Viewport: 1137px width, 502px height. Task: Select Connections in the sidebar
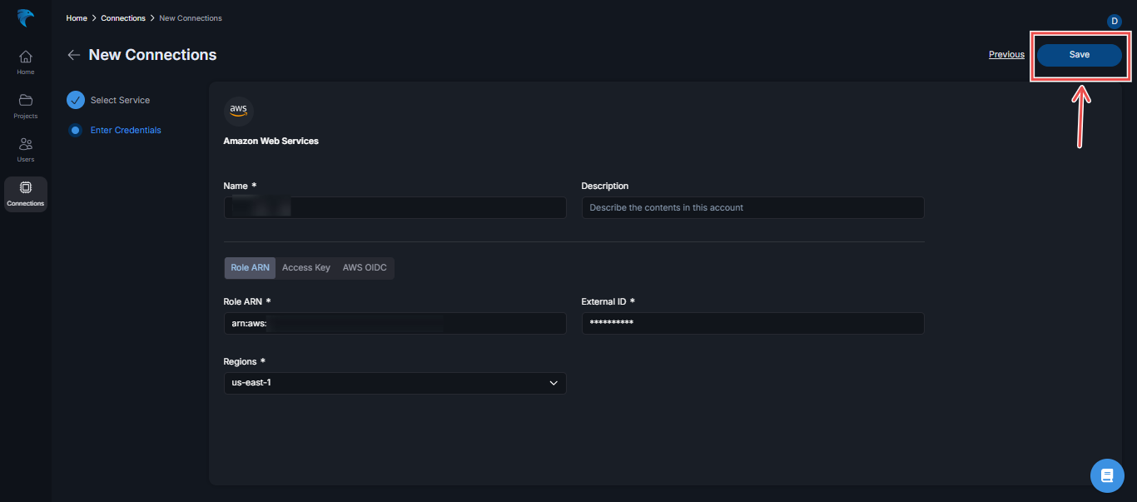click(x=26, y=193)
